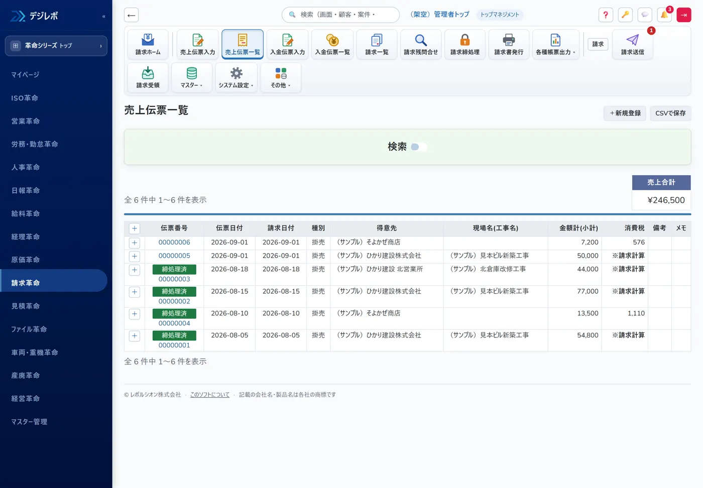Expand row details for slip 00000001
The width and height of the screenshot is (703, 488).
135,336
